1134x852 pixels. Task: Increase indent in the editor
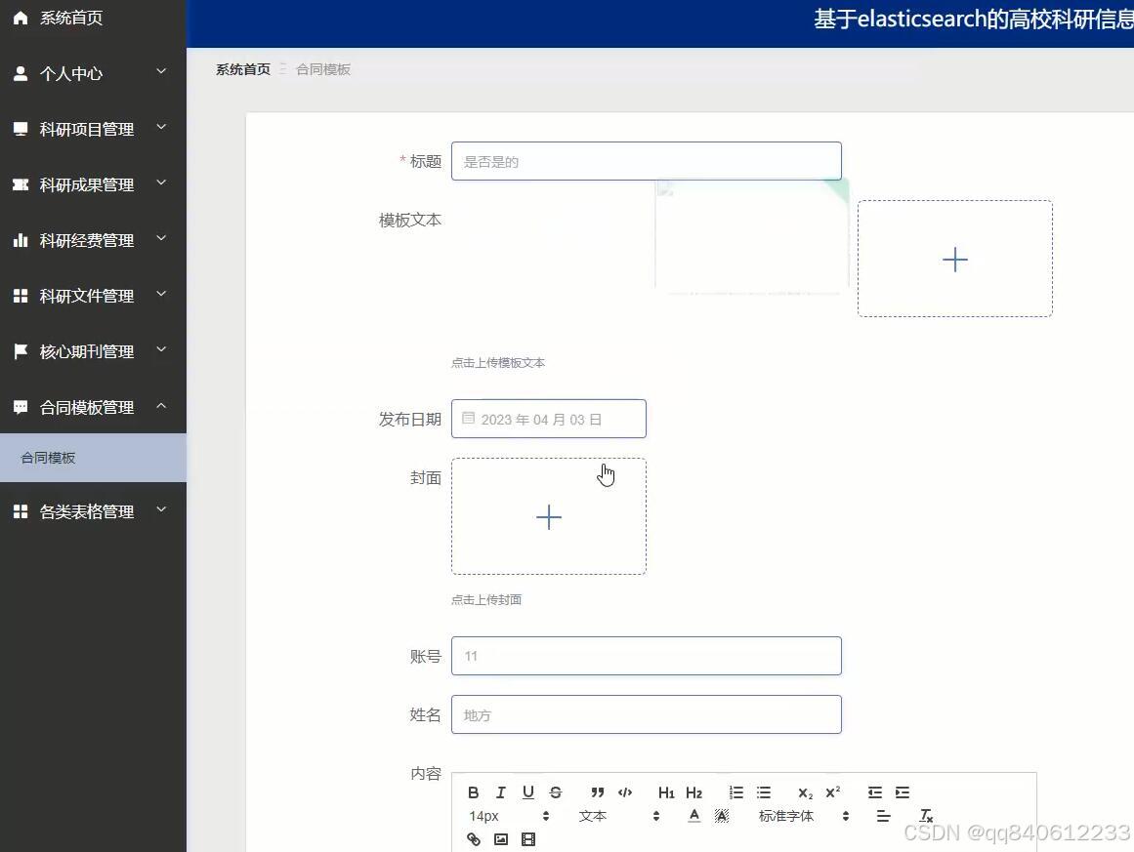tap(903, 792)
